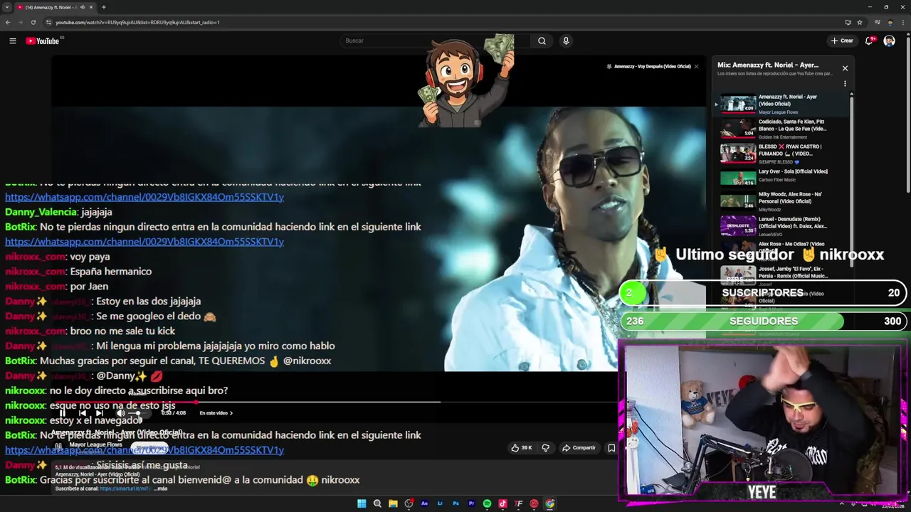911x512 pixels.
Task: Launch Lightroom from the taskbar
Action: click(x=440, y=503)
